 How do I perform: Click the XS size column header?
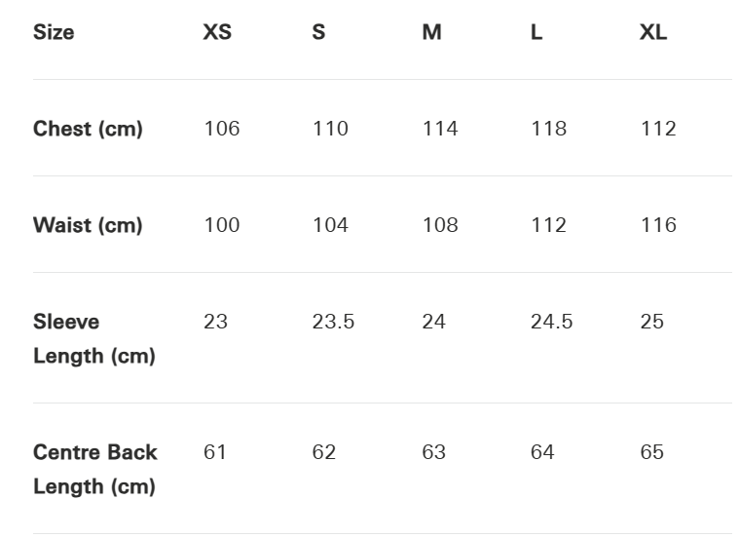[217, 32]
